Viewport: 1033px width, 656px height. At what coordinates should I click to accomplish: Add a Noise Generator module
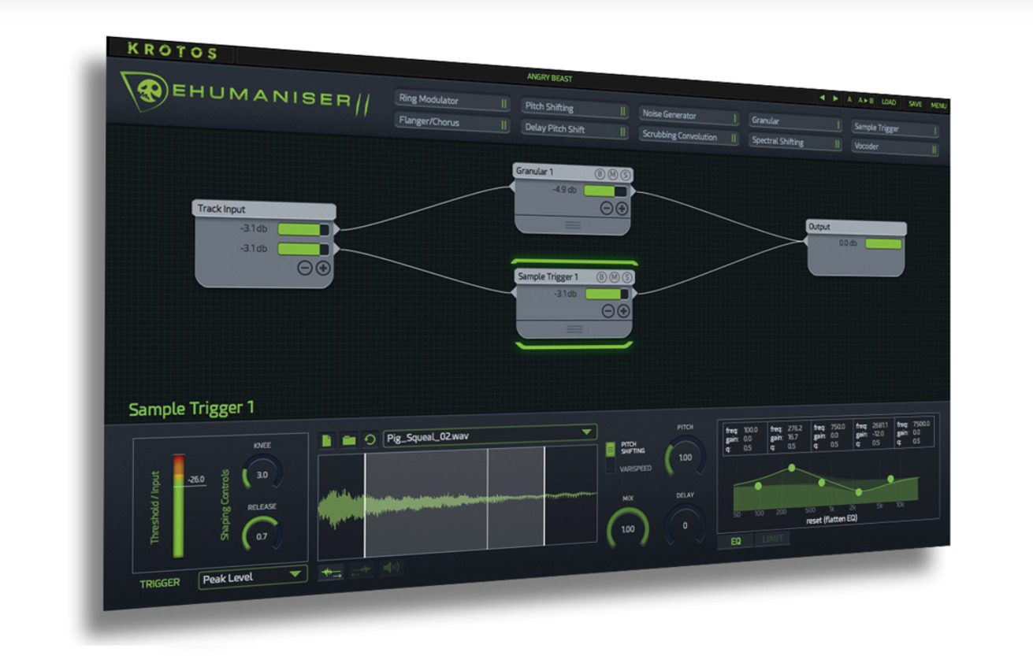[x=689, y=115]
